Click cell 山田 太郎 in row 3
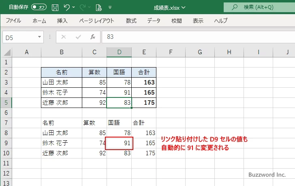The height and width of the screenshot is (186, 295). (x=62, y=82)
